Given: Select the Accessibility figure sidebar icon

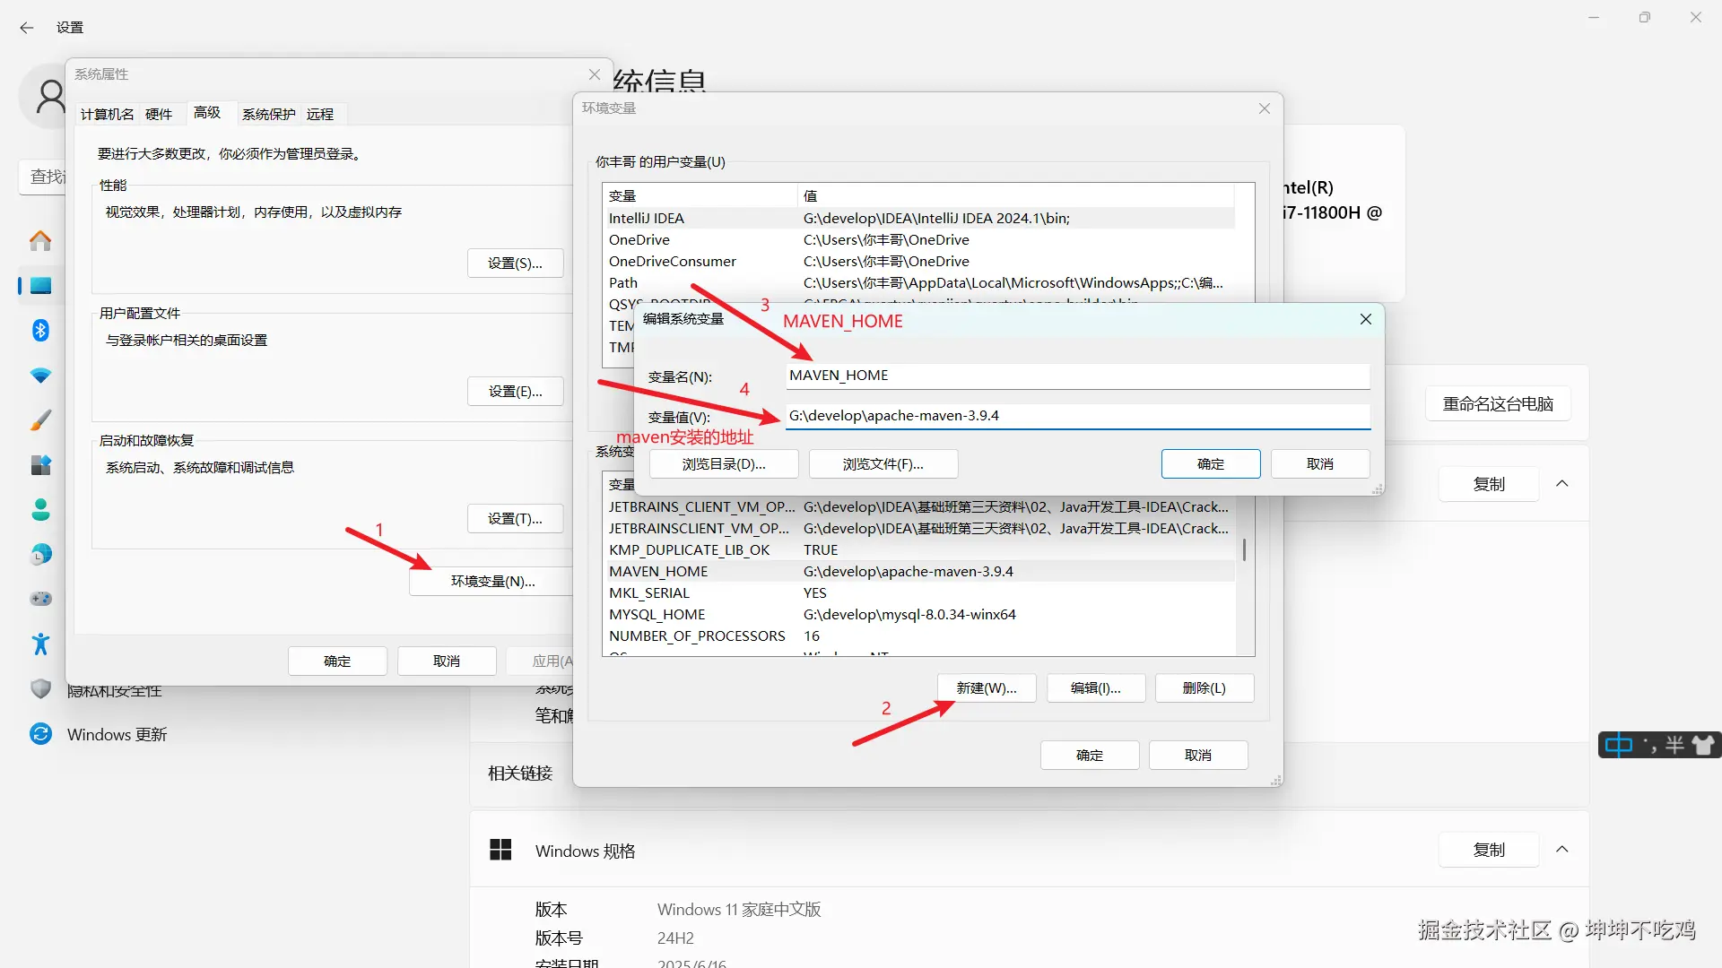Looking at the screenshot, I should point(40,644).
